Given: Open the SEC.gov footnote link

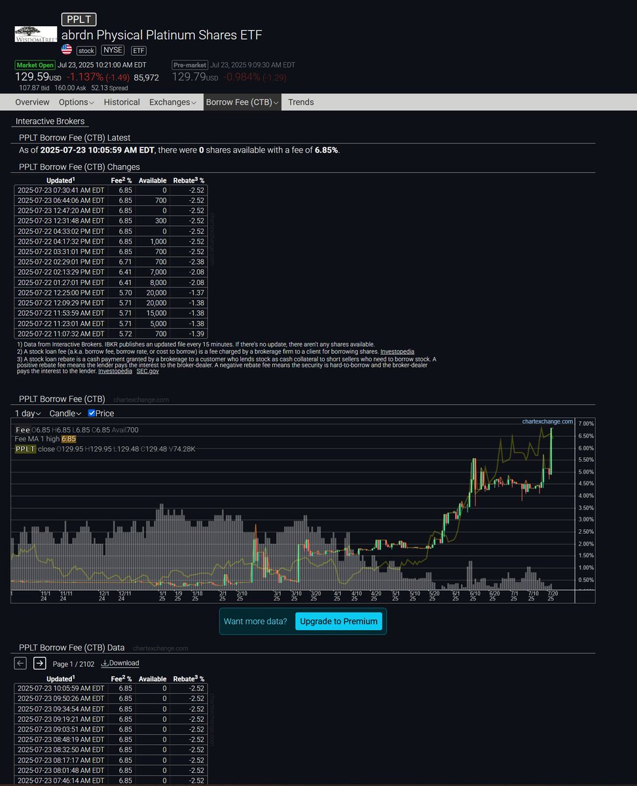Looking at the screenshot, I should pyautogui.click(x=147, y=371).
